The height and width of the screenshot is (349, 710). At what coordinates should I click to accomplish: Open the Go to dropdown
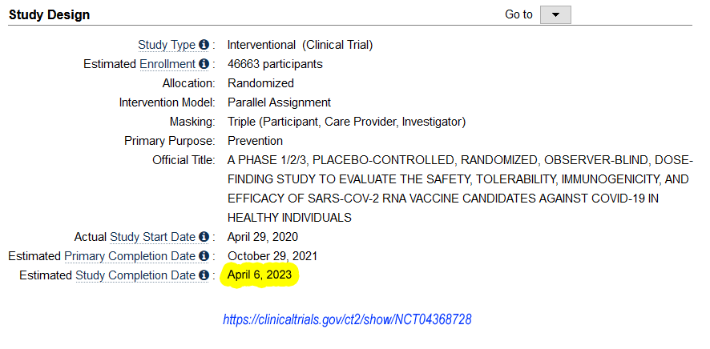point(555,15)
